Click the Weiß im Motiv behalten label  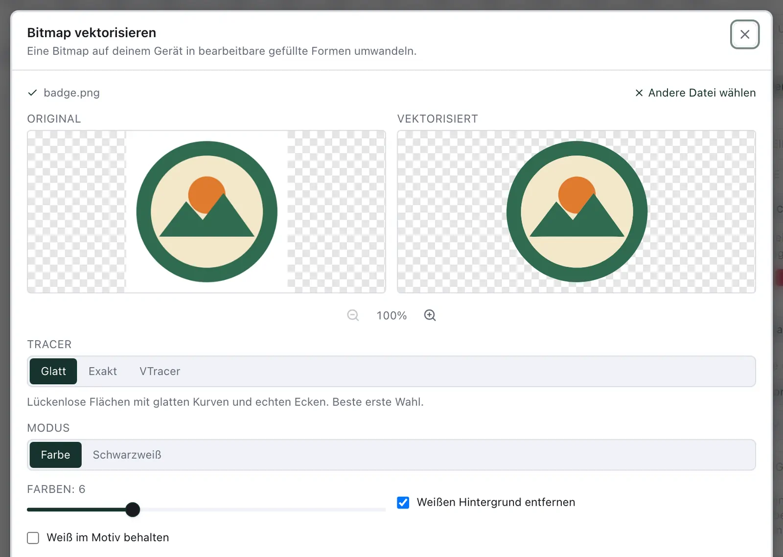pyautogui.click(x=108, y=537)
